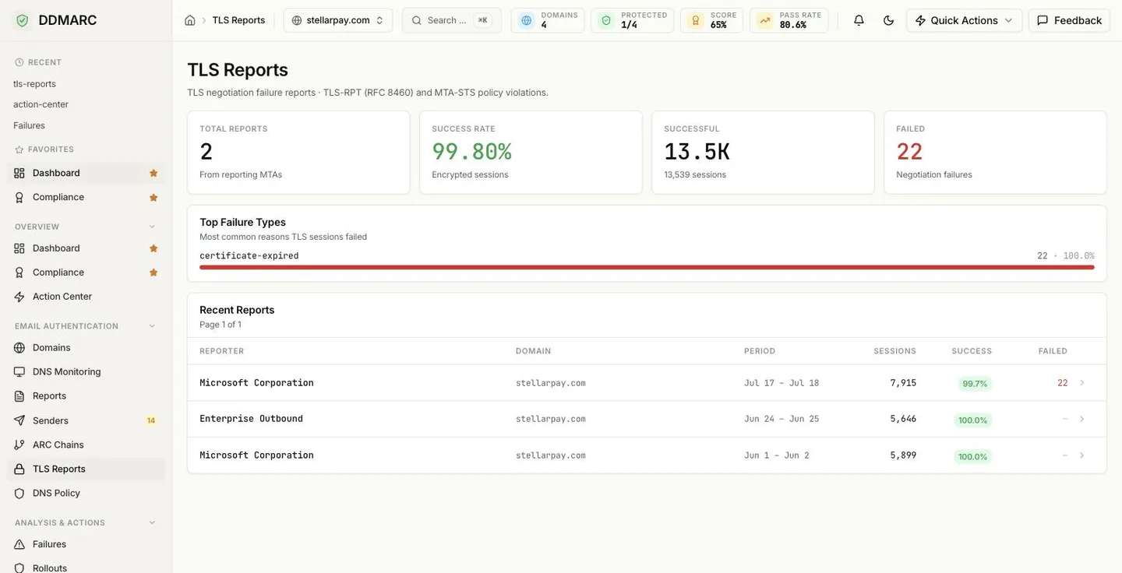Click the Favorites header star icon
1122x573 pixels.
19,149
